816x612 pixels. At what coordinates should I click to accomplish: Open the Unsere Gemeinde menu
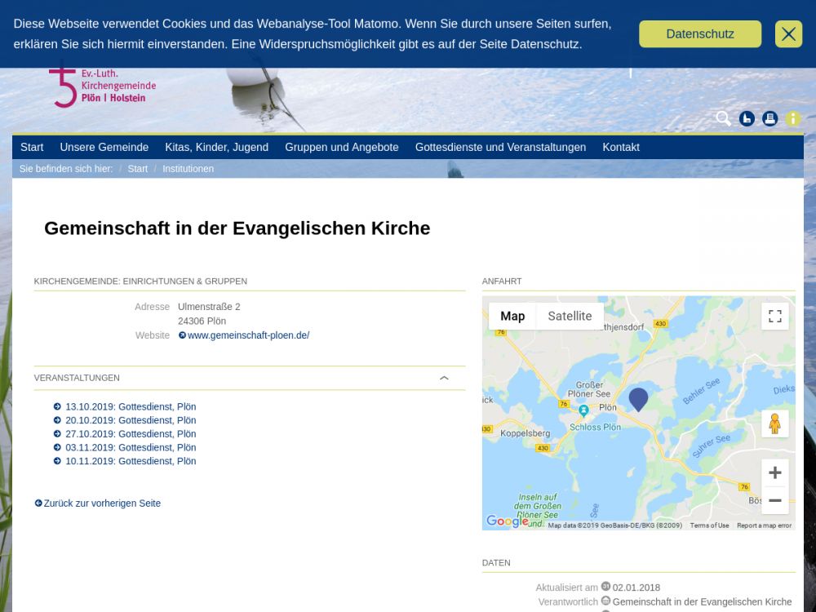(104, 148)
